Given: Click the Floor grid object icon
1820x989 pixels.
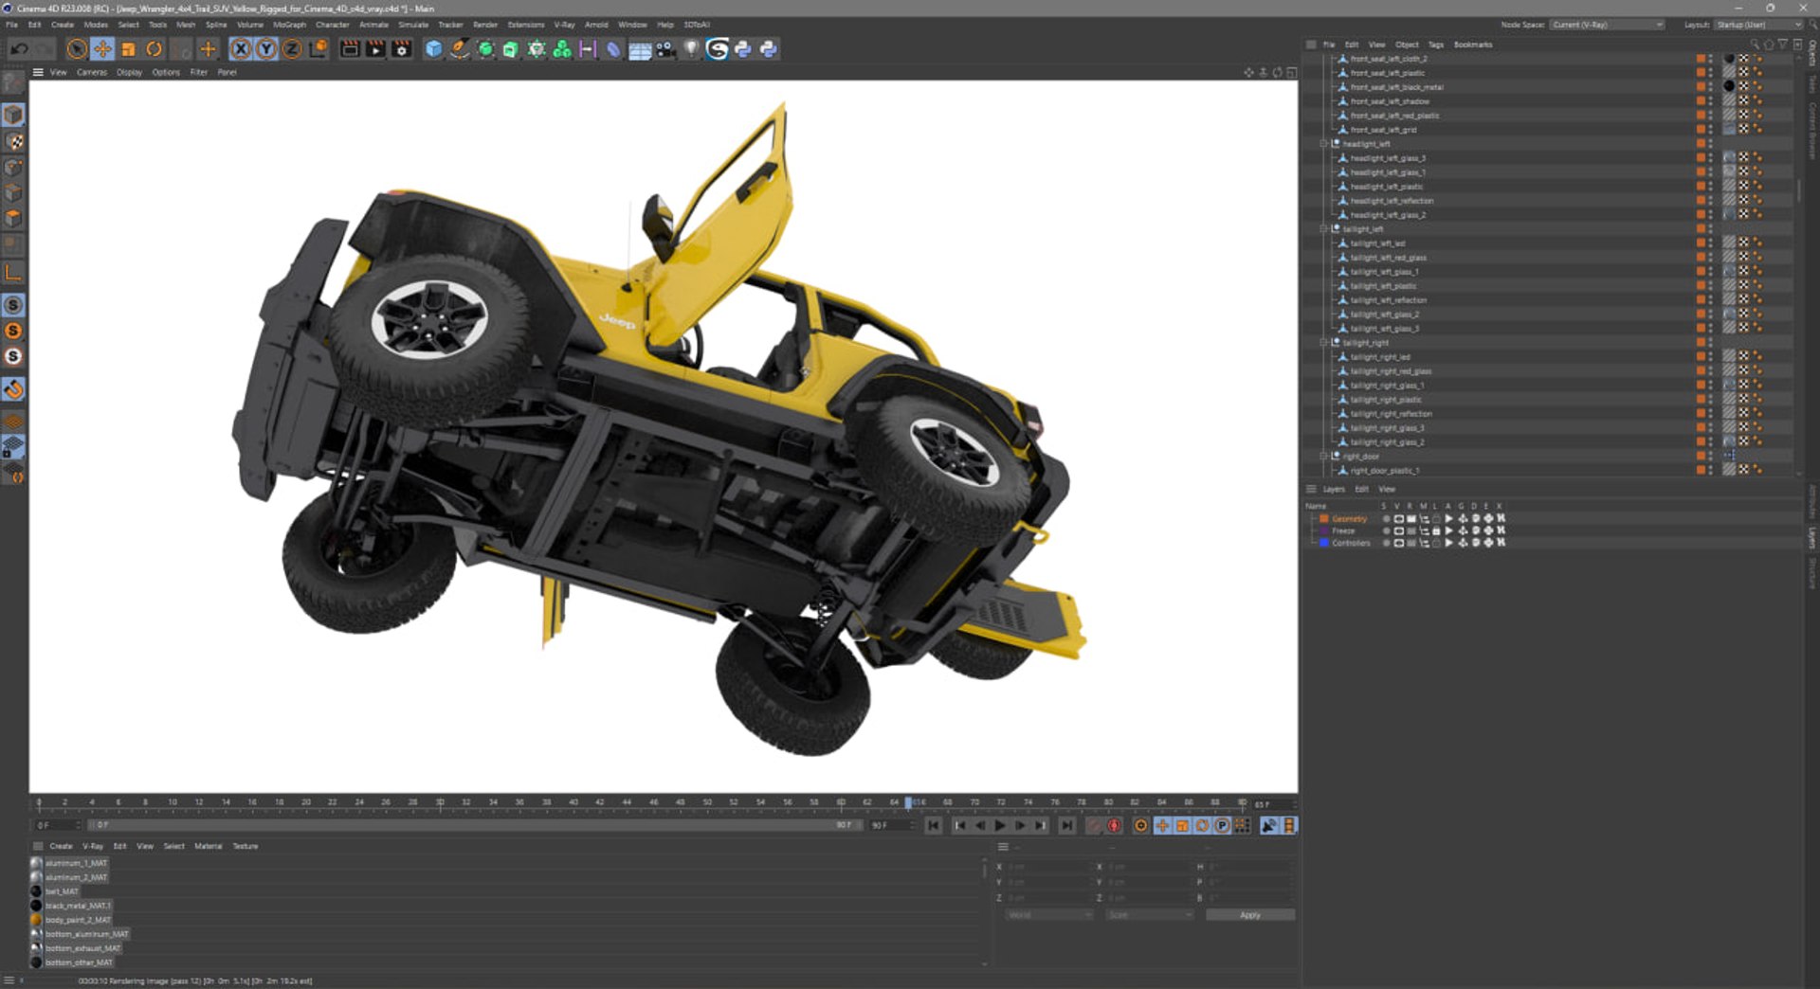Looking at the screenshot, I should (640, 49).
